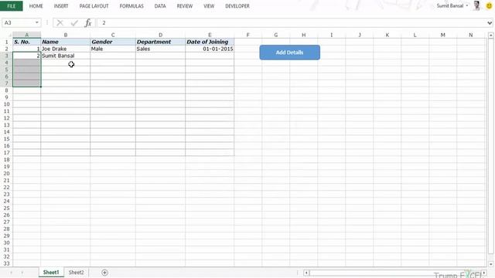Select cell A3 containing 2
Image resolution: width=495 pixels, height=278 pixels.
[x=26, y=56]
